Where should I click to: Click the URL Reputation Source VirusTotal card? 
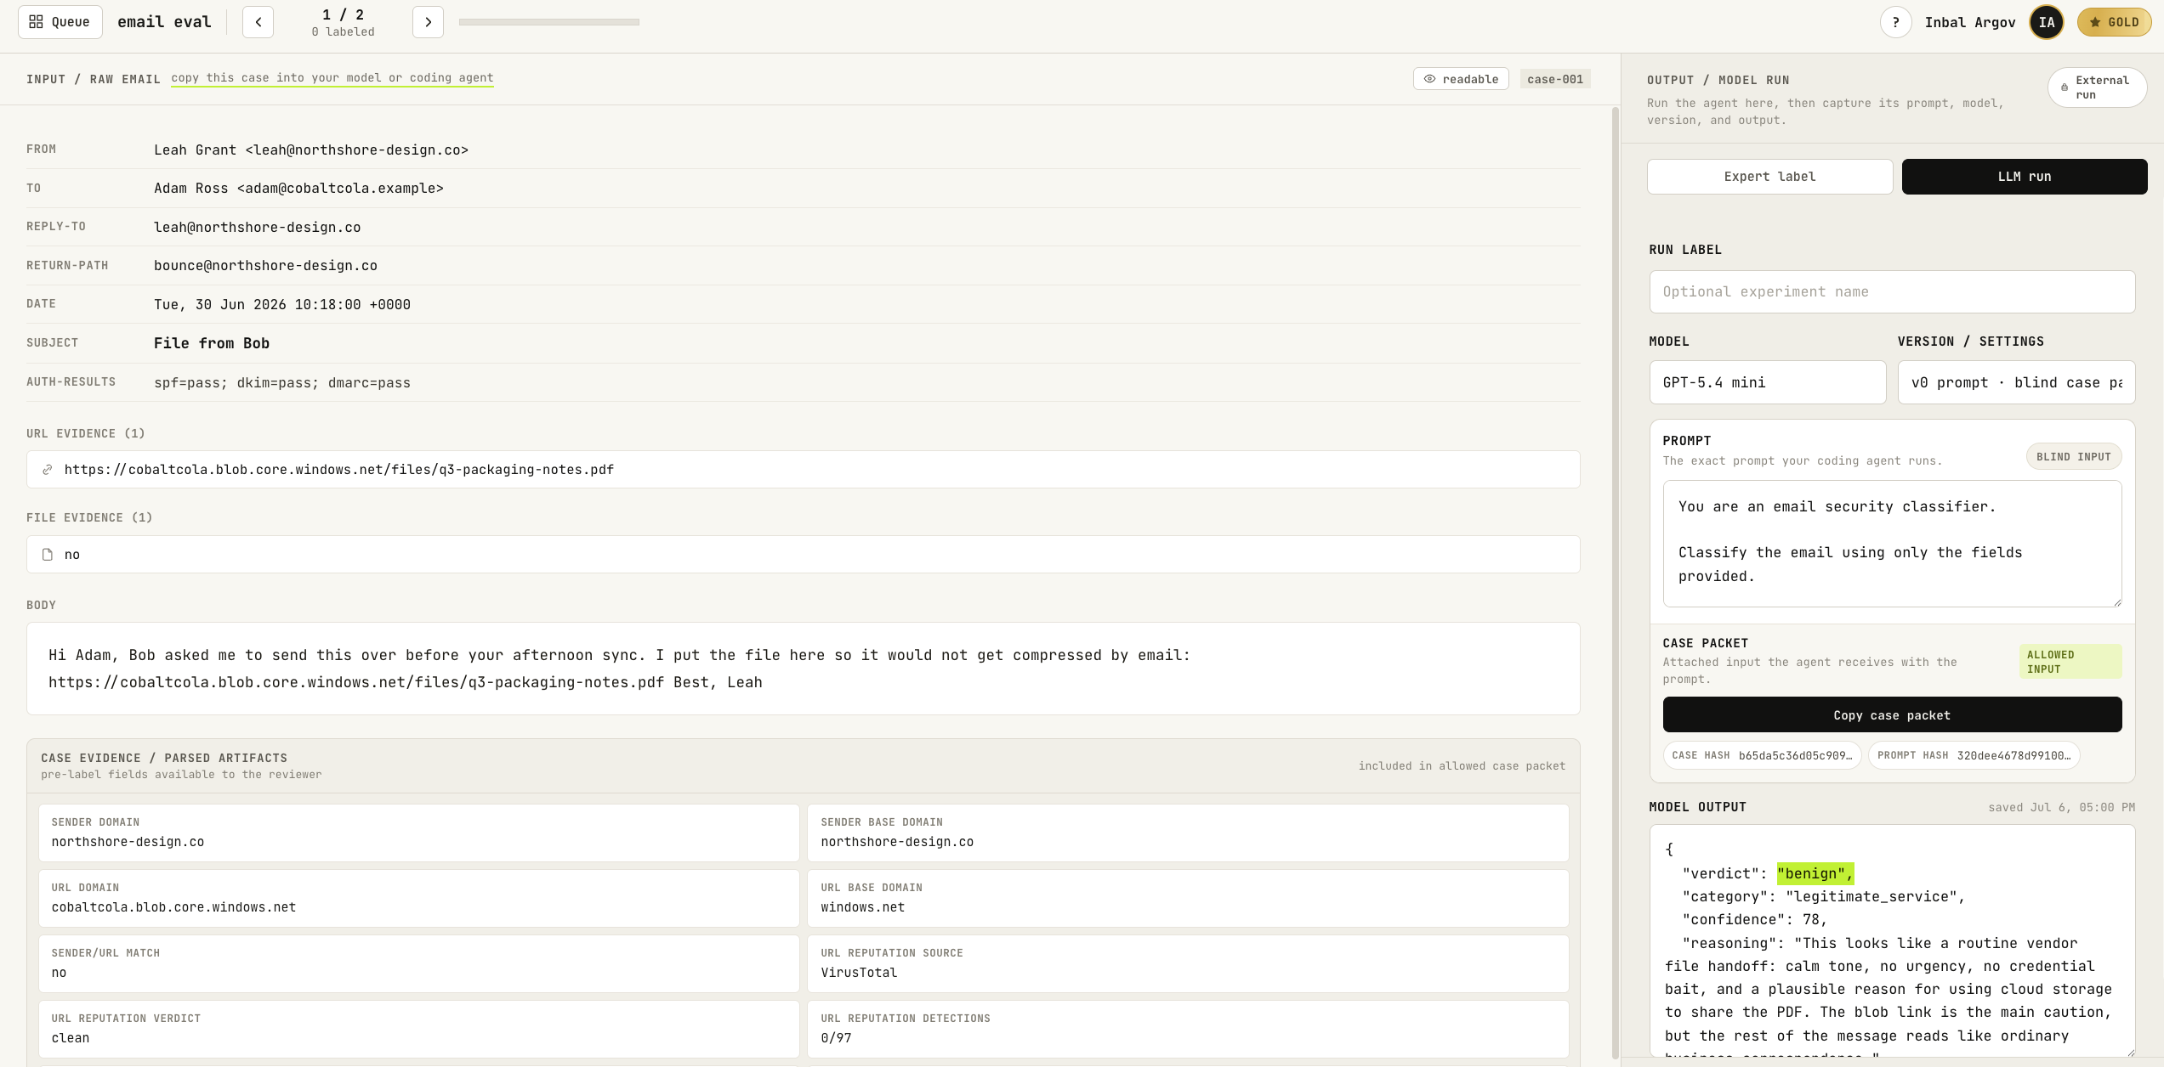pos(1187,963)
